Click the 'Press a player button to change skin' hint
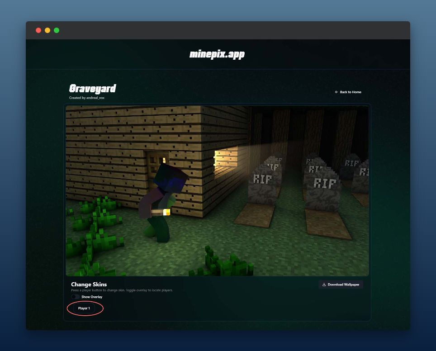Image resolution: width=436 pixels, height=351 pixels. (122, 290)
